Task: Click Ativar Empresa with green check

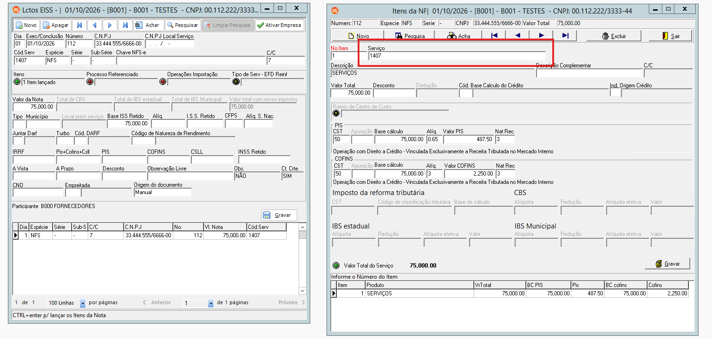Action: [279, 25]
